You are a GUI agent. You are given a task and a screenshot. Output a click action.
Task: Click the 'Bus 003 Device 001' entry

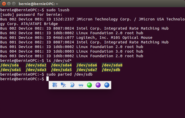click(22, 56)
